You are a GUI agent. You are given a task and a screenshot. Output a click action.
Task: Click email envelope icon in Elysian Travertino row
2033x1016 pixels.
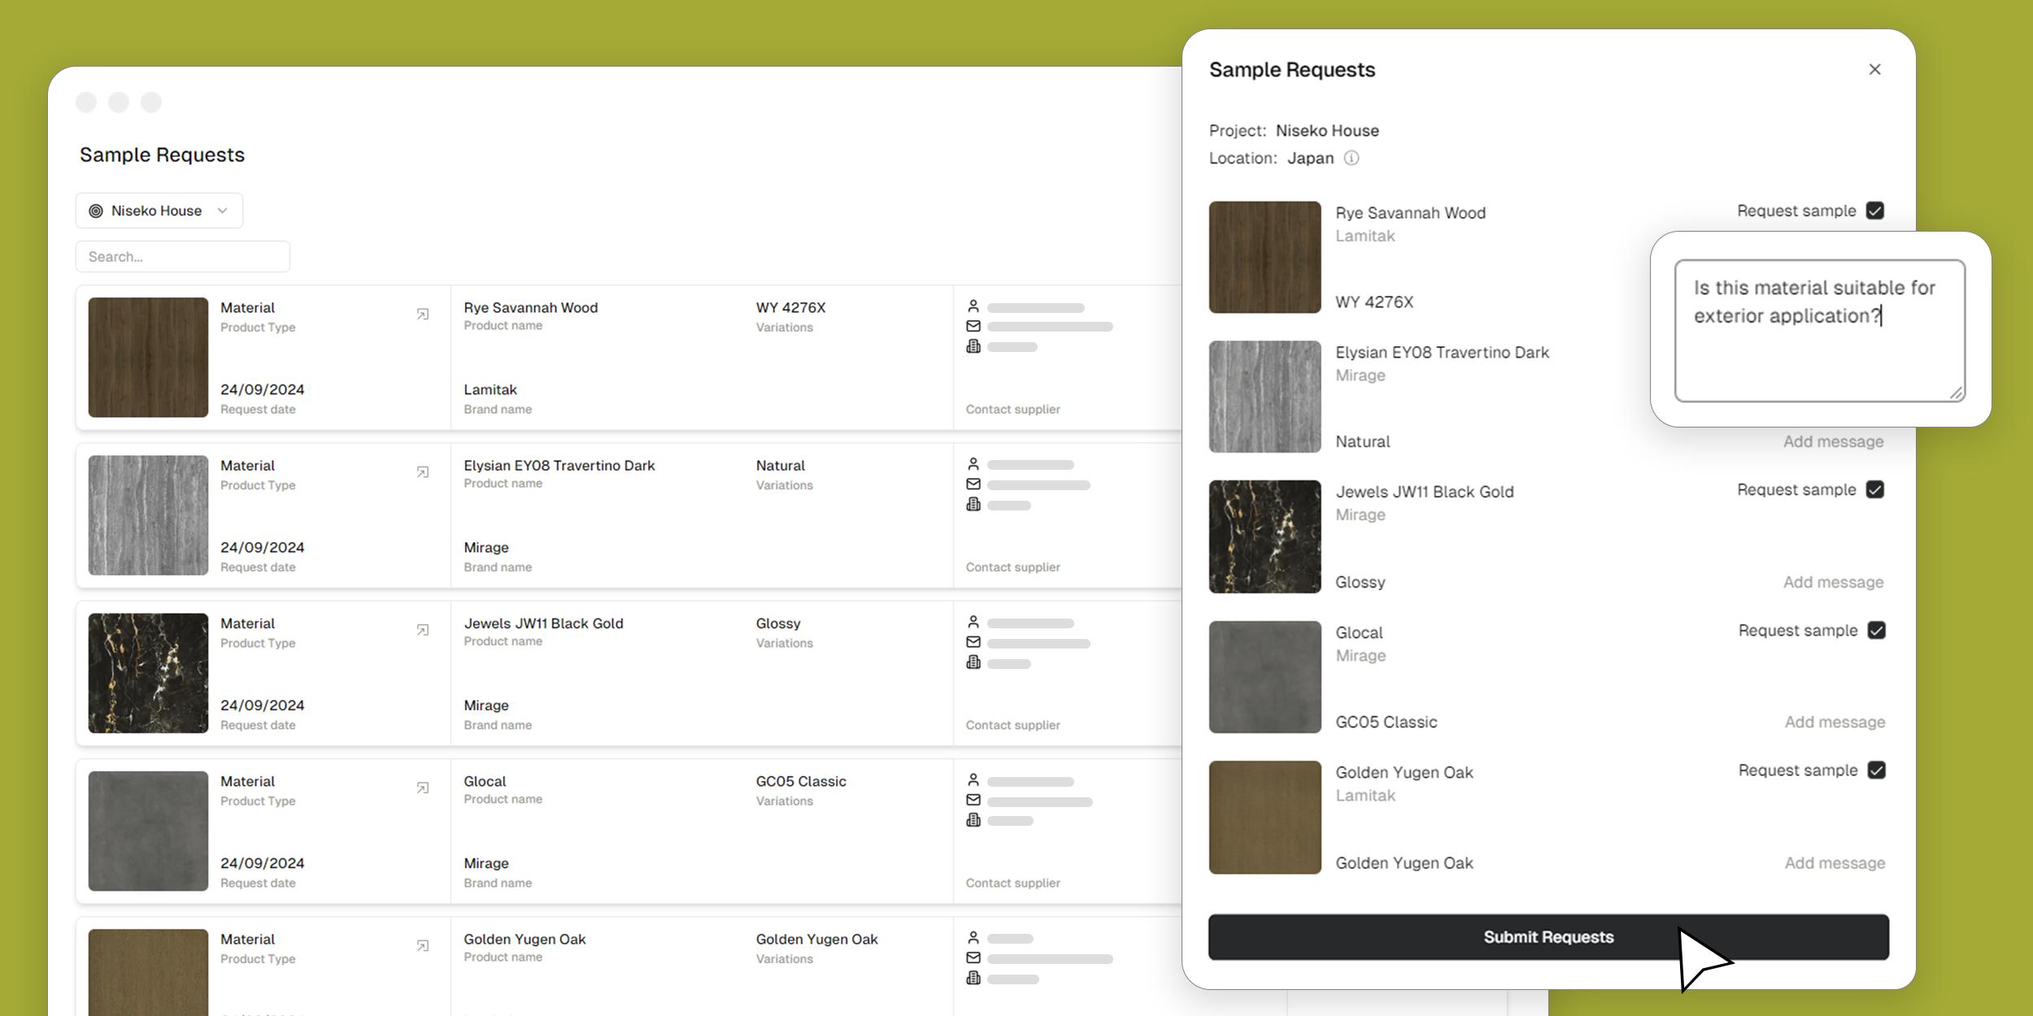click(x=973, y=484)
